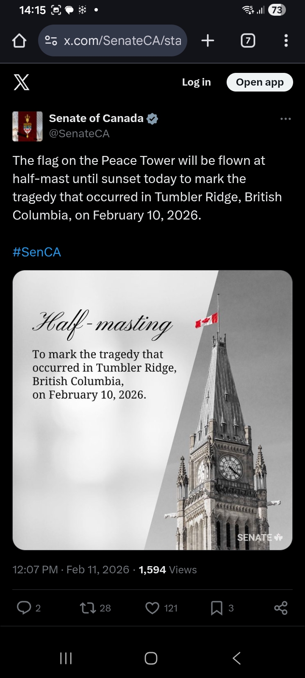The width and height of the screenshot is (305, 678).
Task: Open the site info icon in address bar
Action: point(51,41)
